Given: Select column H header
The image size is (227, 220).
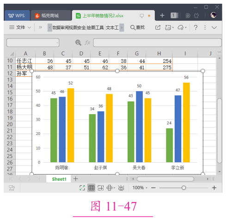Looking at the screenshot, I should pos(159,54).
